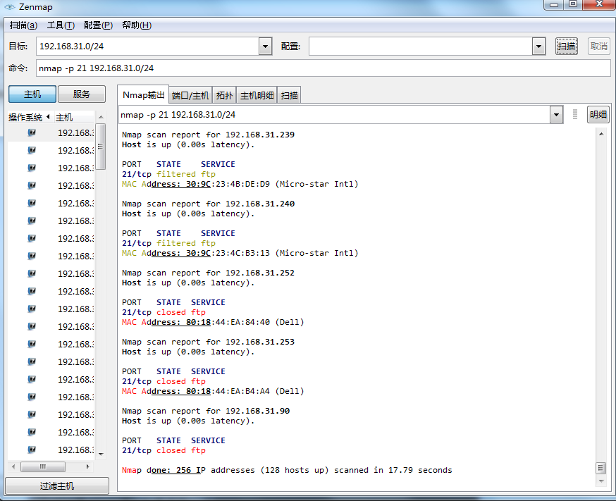Click the 命令 command field with nmap -p 21
616x501 pixels.
323,68
